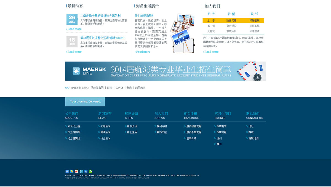The image size is (331, 187).
Task: Click Read more under 海员生活展示
Action: [x=142, y=52]
